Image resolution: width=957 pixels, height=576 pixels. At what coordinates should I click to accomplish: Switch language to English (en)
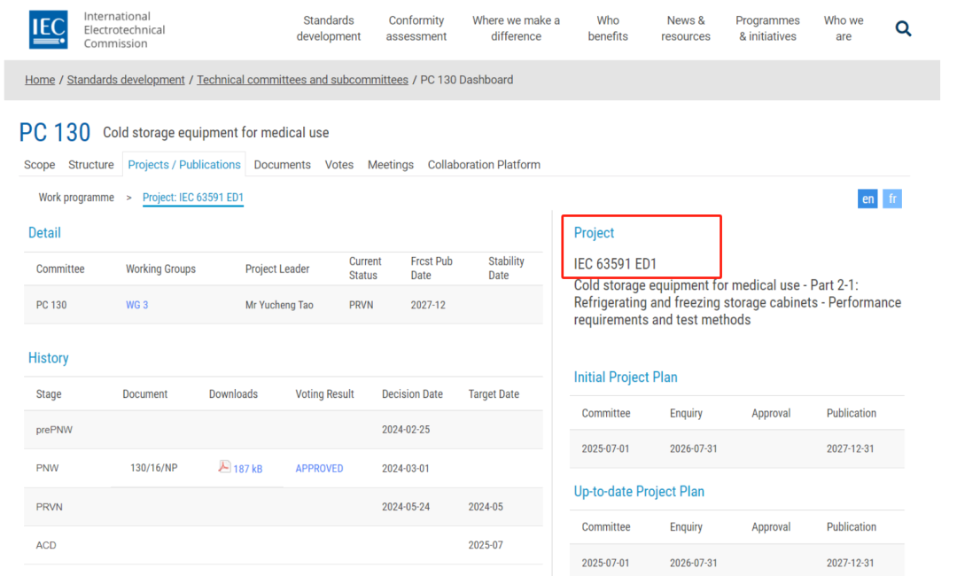(x=868, y=198)
